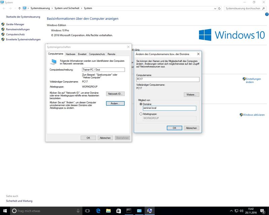The width and height of the screenshot is (269, 215).
Task: Select the Arbeitsgruppe radio button
Action: pyautogui.click(x=141, y=114)
